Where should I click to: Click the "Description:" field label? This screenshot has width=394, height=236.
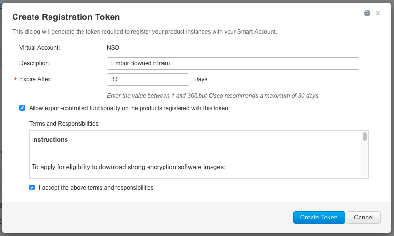[x=35, y=63]
